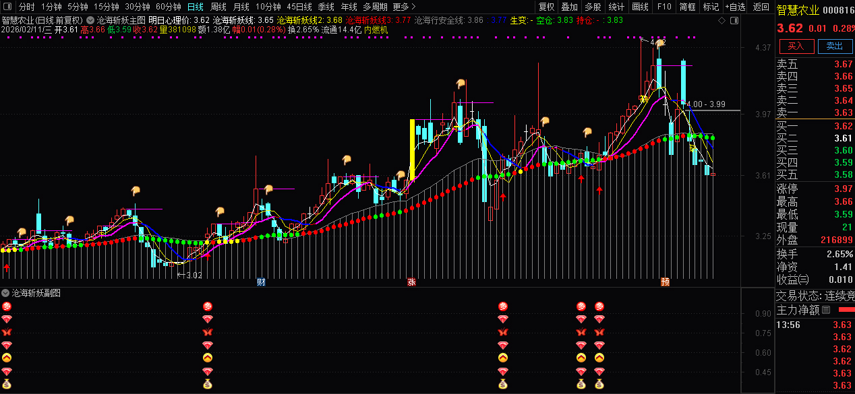Image resolution: width=855 pixels, height=394 pixels.
Task: Click the 13:56 tick trade row
Action: [x=815, y=325]
